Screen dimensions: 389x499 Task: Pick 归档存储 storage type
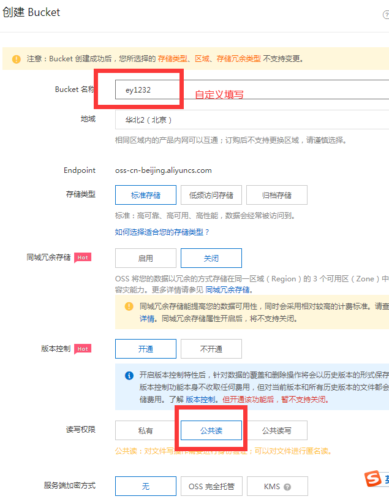(276, 195)
